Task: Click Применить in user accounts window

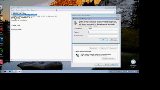Action: point(115,65)
